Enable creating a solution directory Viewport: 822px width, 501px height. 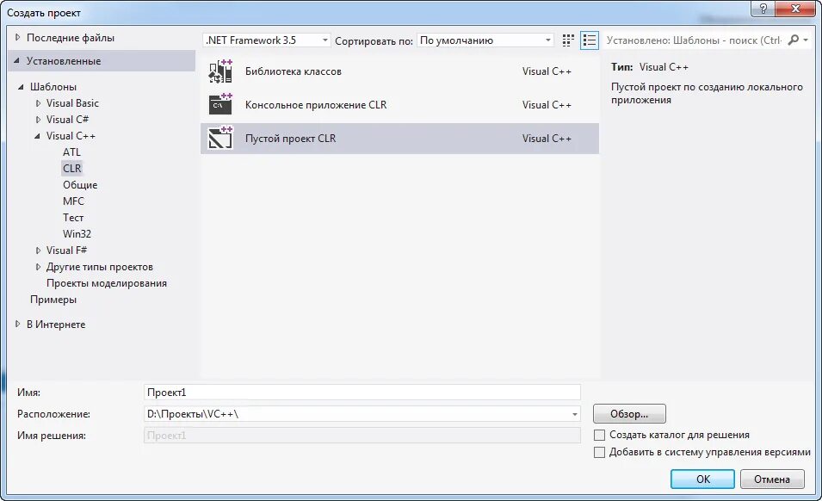[599, 435]
